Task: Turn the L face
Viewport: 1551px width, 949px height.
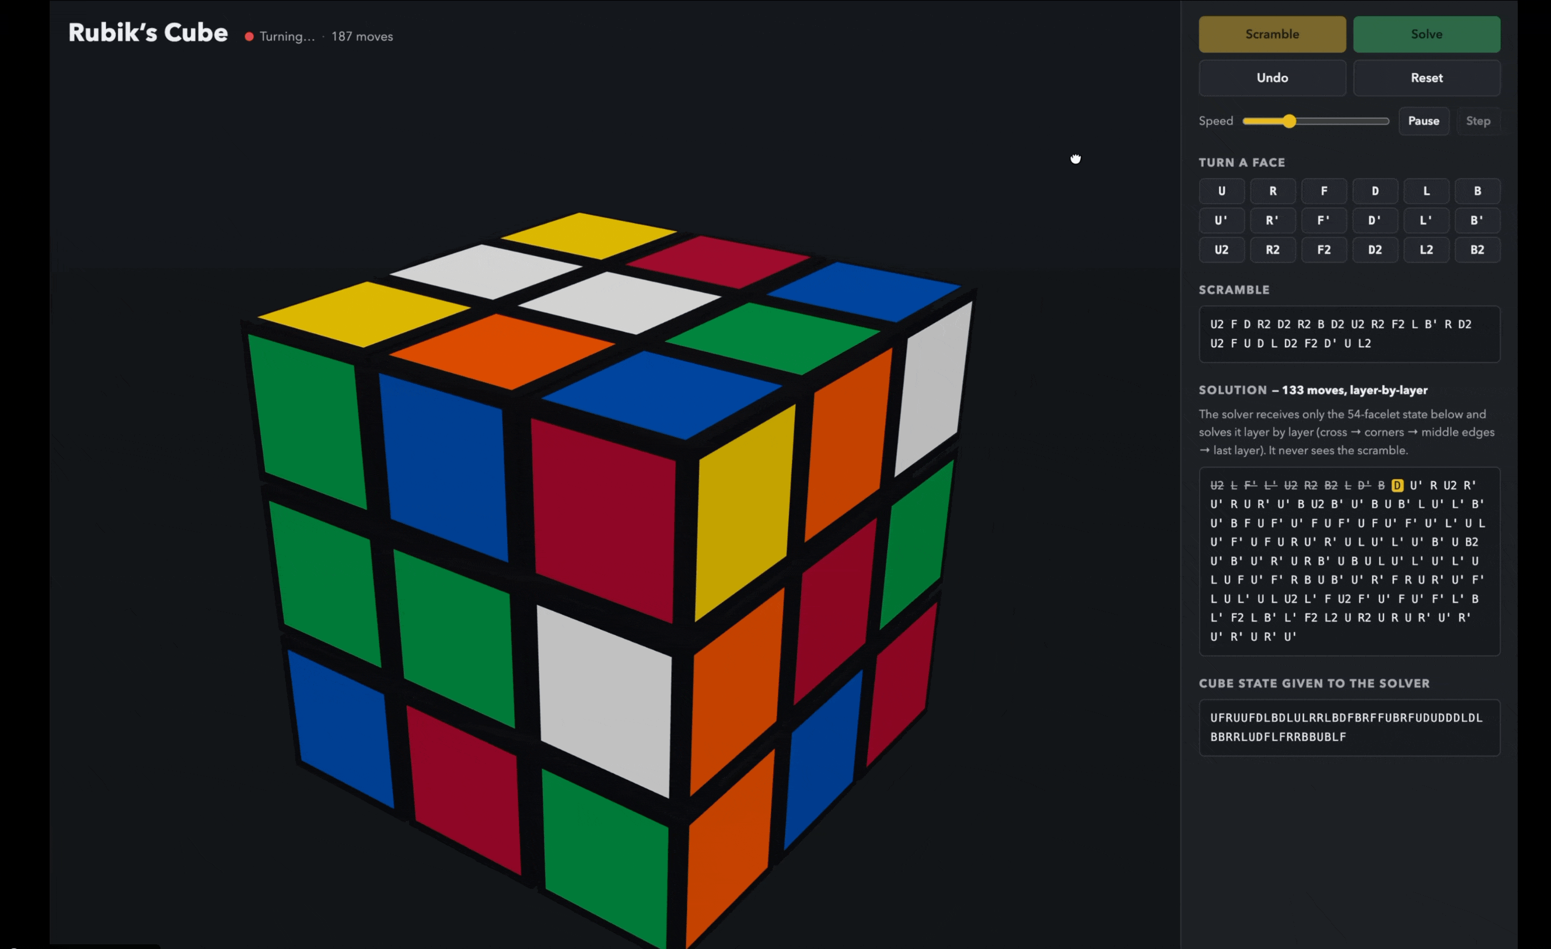Action: tap(1426, 191)
